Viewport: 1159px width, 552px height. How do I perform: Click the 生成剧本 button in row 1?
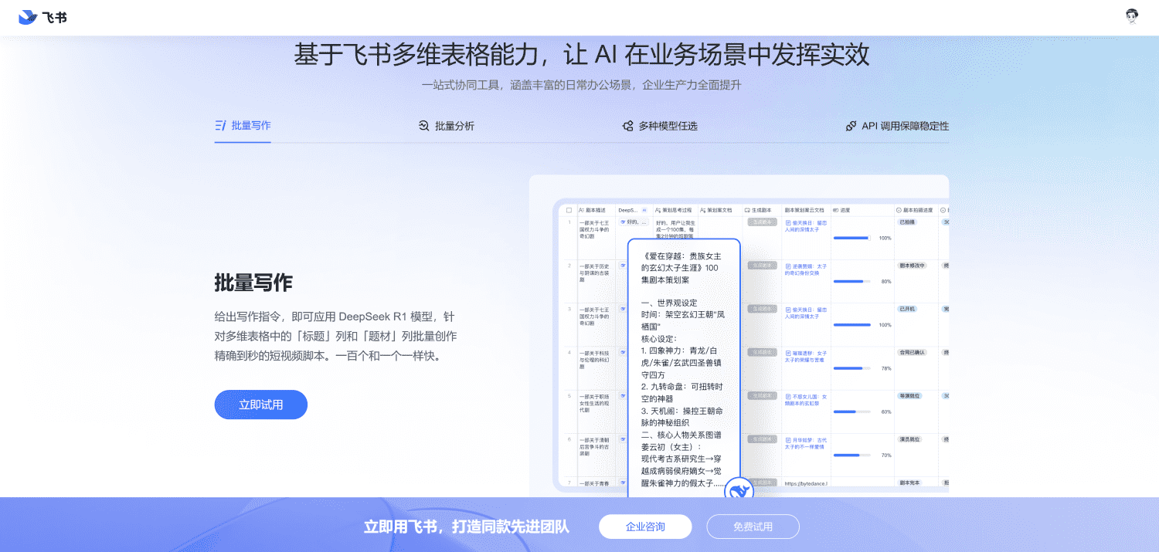761,222
